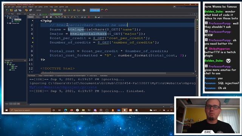
Task: Expand the Include Path tree node
Action: 8,23
